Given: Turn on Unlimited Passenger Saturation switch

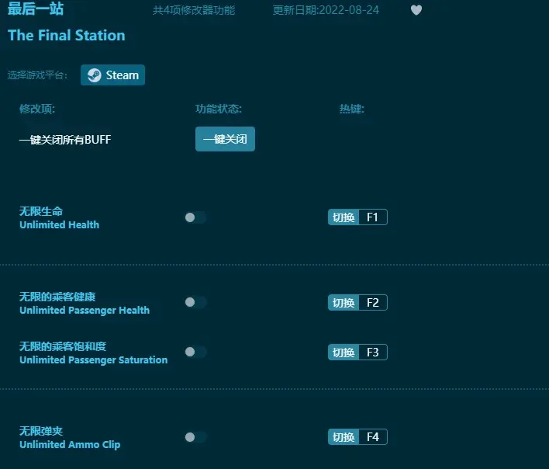Looking at the screenshot, I should [195, 352].
